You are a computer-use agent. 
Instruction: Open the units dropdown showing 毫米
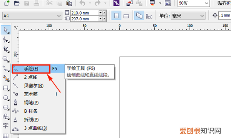click(188, 16)
